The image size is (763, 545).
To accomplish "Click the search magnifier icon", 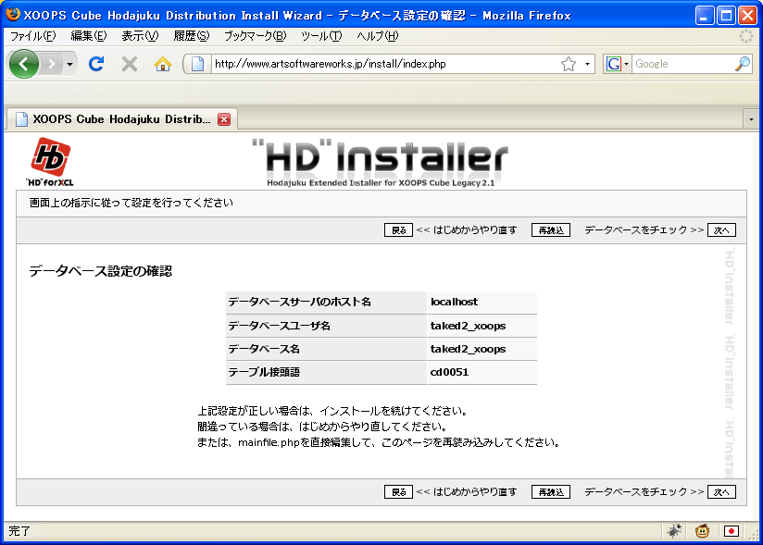I will [x=743, y=64].
